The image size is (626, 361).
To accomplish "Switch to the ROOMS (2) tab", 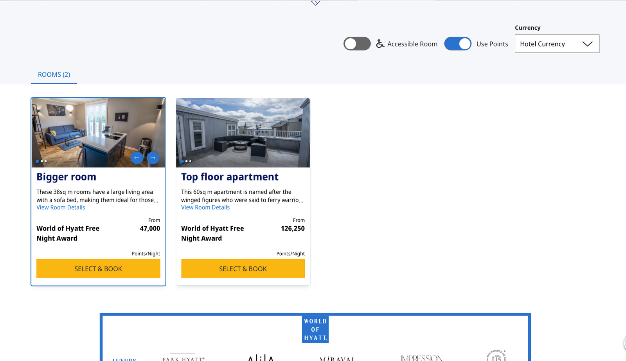I will tap(54, 74).
